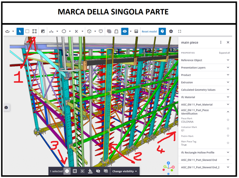
Task: Expand the Ifc Material section
Action: point(205,97)
